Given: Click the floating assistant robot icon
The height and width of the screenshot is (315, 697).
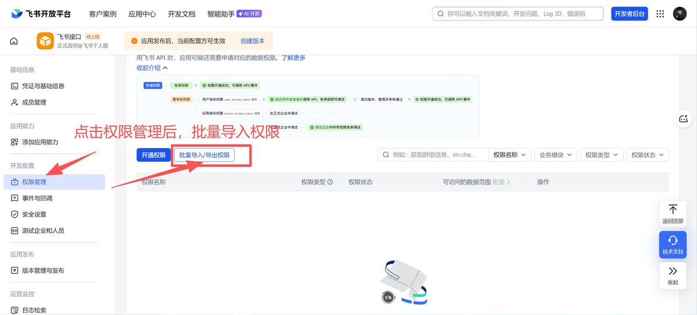Looking at the screenshot, I should (684, 119).
